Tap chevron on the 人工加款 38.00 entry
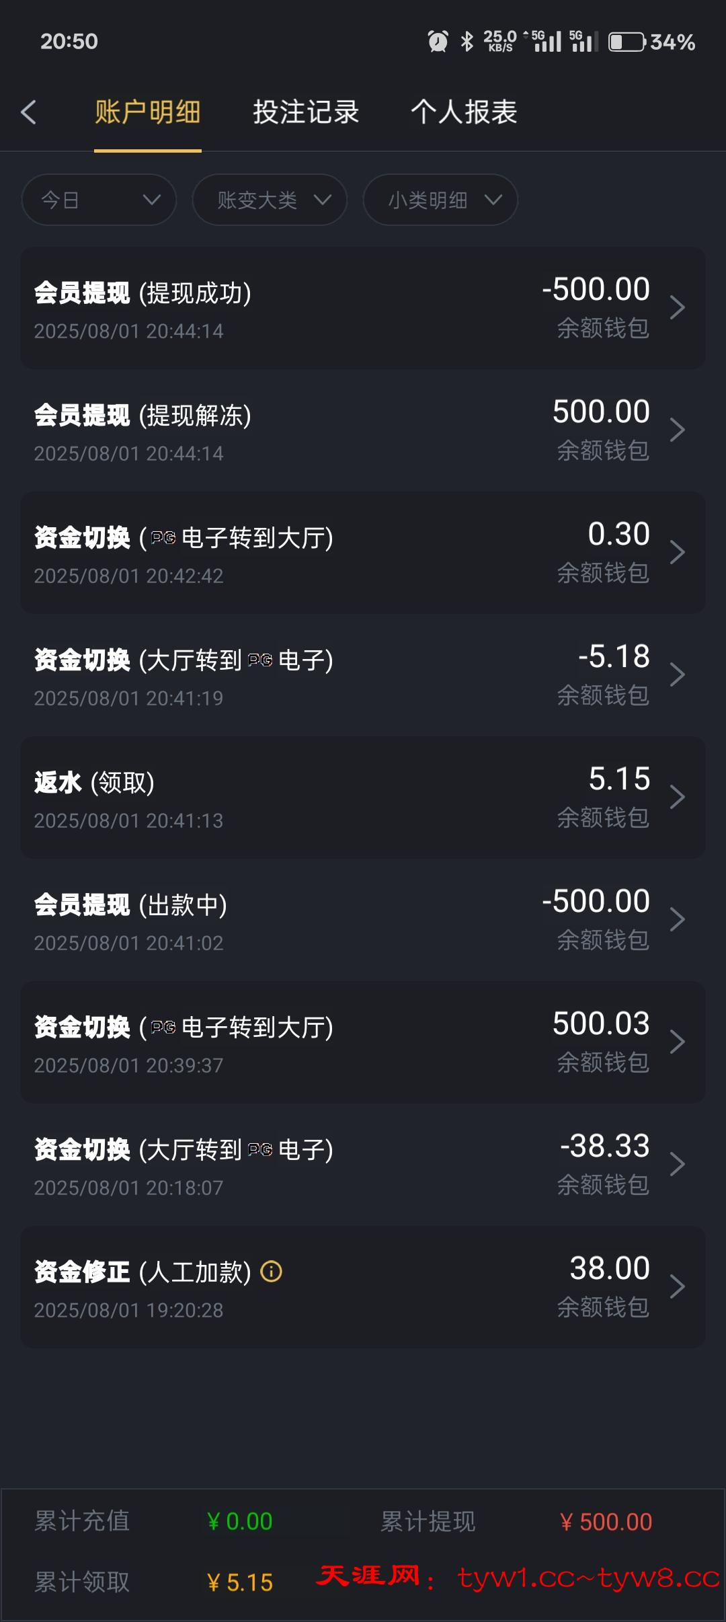Image resolution: width=726 pixels, height=1622 pixels. (677, 1287)
